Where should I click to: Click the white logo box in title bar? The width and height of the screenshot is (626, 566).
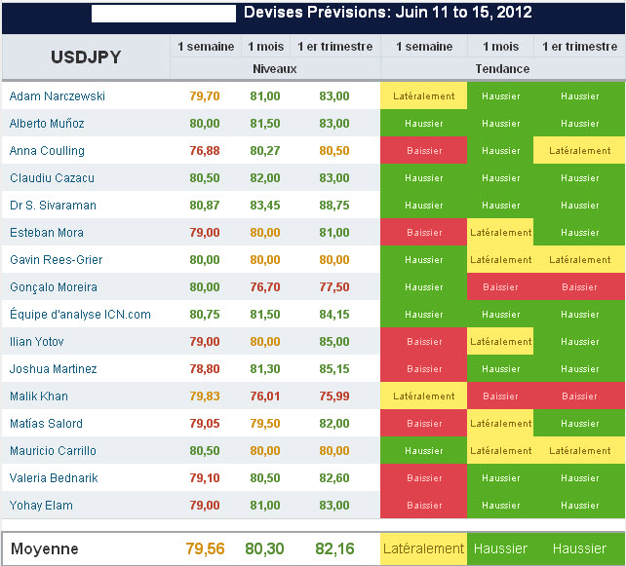(x=164, y=14)
